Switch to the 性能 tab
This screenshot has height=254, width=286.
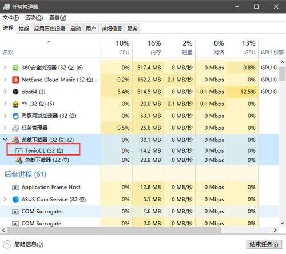24,29
